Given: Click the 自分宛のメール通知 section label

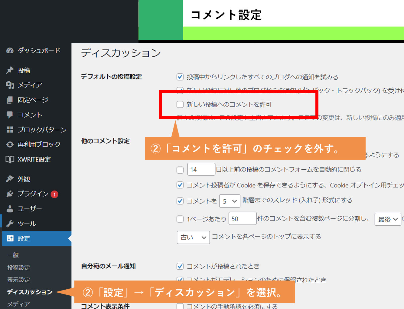Looking at the screenshot, I should point(108,266).
